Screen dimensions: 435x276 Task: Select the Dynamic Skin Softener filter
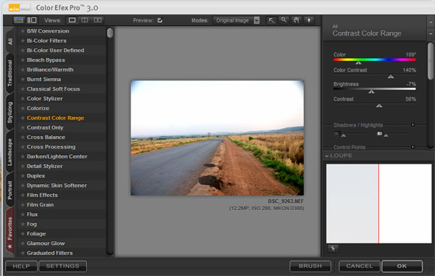pos(57,185)
